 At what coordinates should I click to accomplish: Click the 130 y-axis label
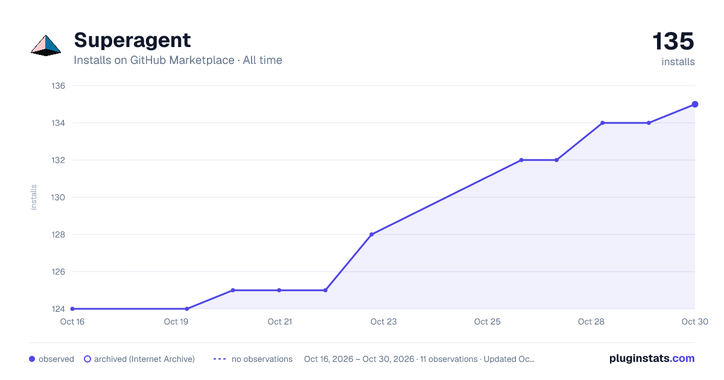click(x=58, y=197)
